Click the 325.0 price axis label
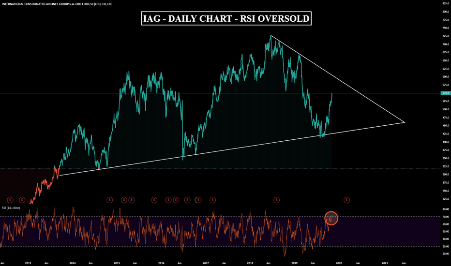Viewport: 451px width, 266px height. (x=446, y=166)
